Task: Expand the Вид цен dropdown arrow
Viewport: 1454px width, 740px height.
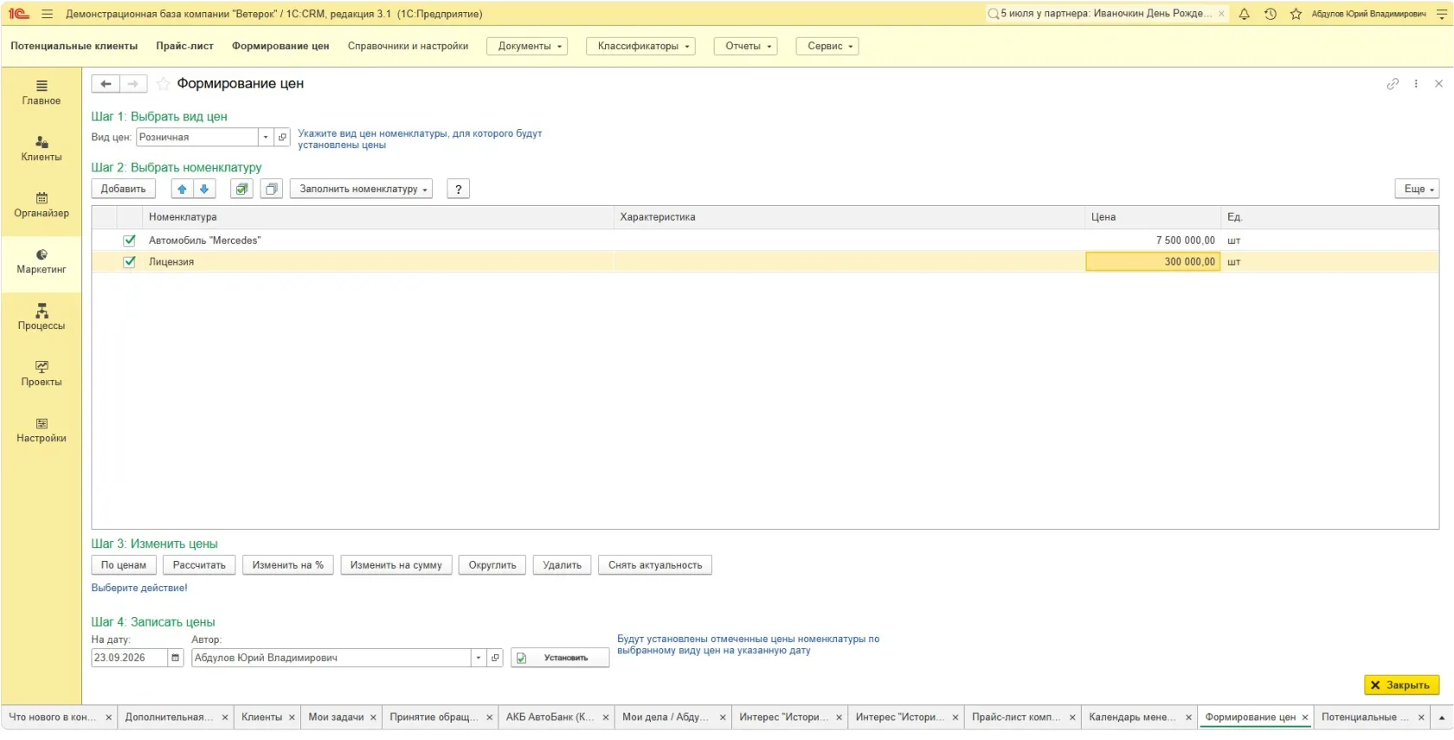Action: 266,137
